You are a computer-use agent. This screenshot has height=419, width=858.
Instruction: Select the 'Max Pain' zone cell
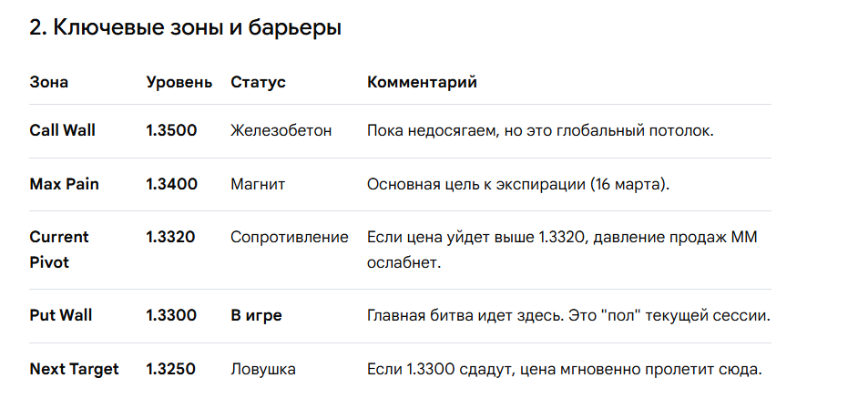coord(64,184)
